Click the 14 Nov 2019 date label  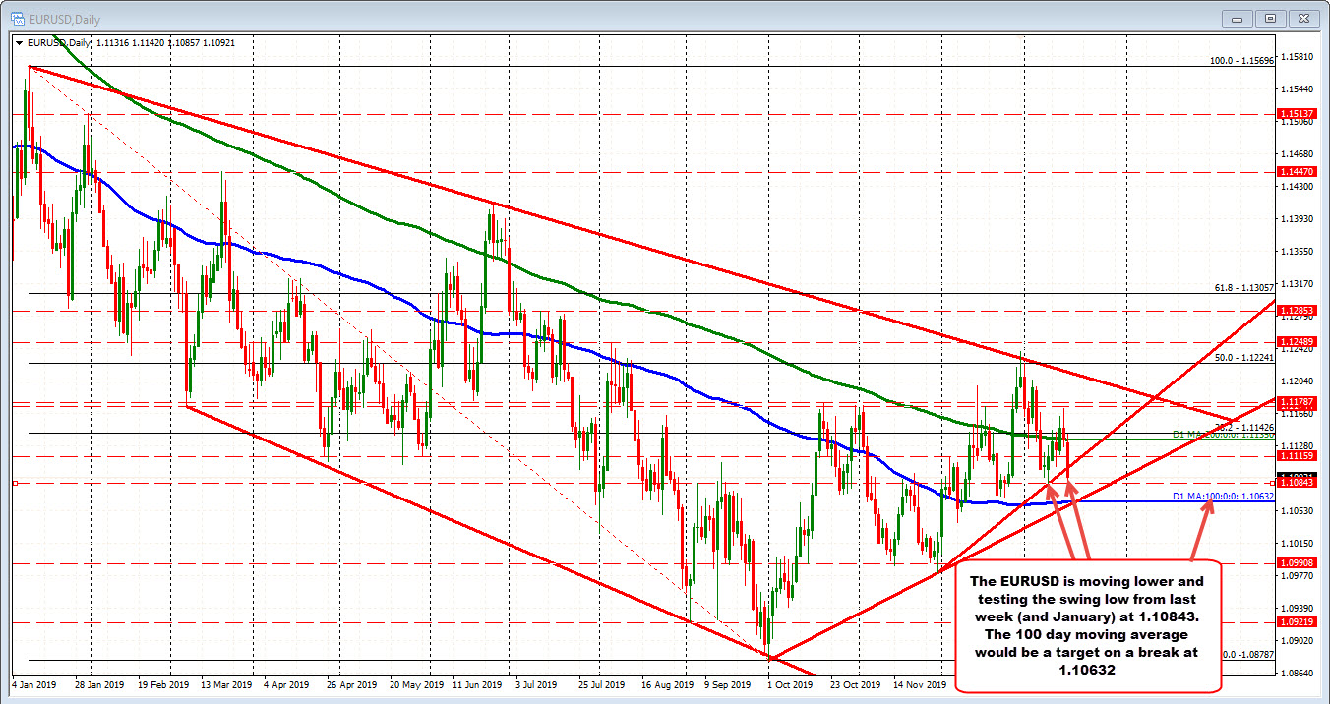click(918, 683)
